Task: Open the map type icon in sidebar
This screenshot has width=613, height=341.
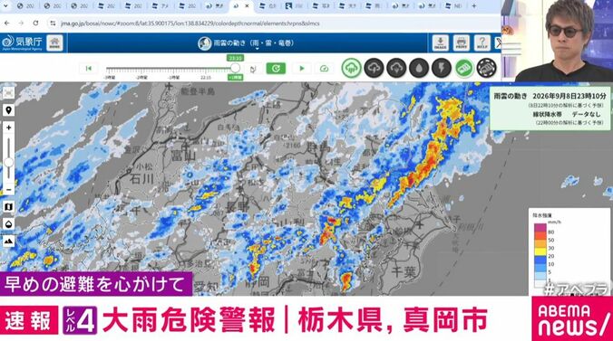Action: tap(8, 207)
